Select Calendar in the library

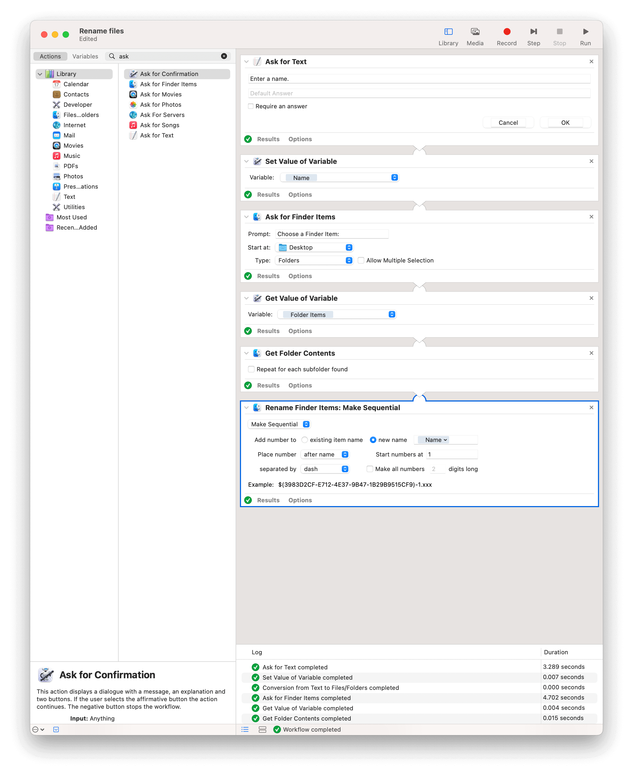76,84
